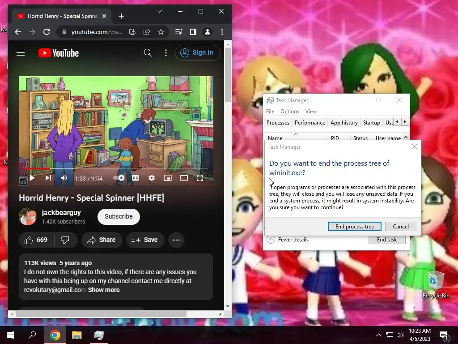Confirm with End process tree button
This screenshot has width=458, height=344.
click(355, 226)
